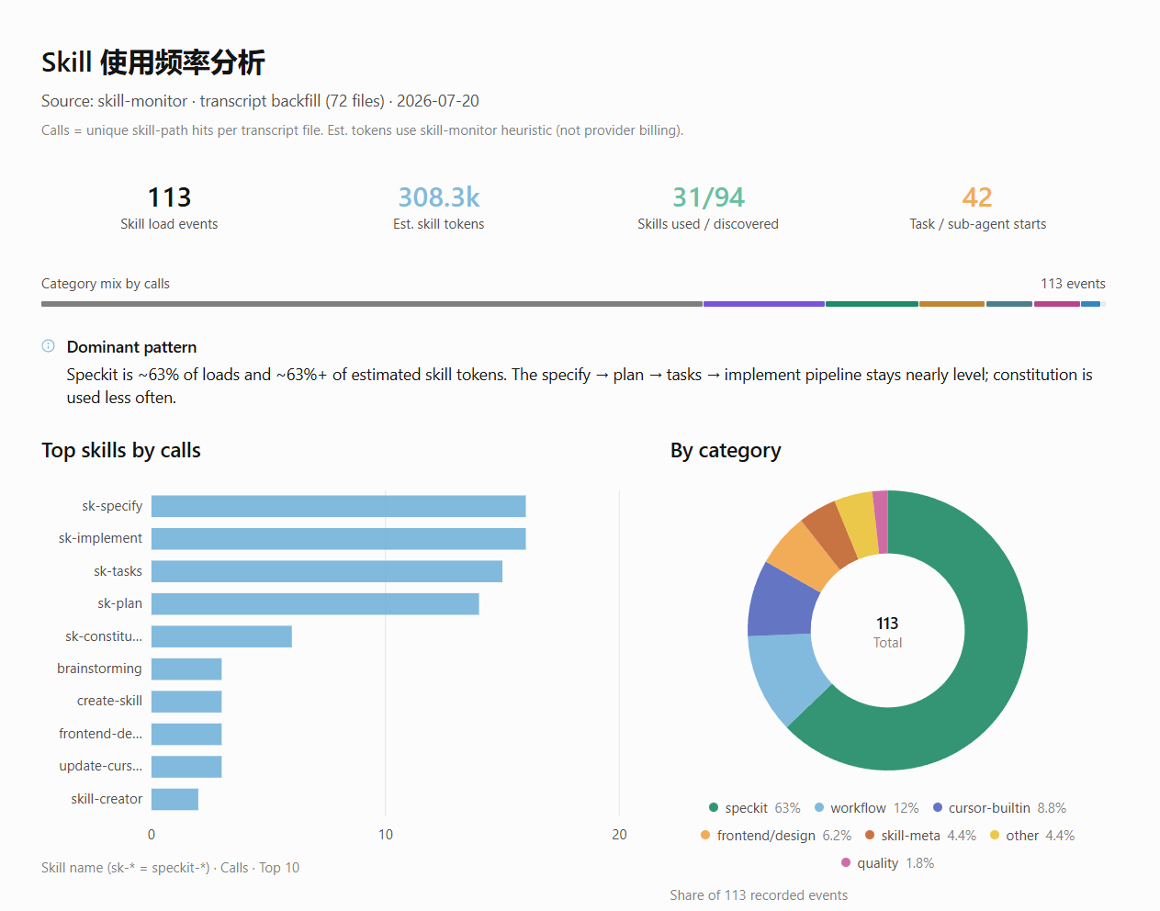Click the 'Skills used / discovered' label

click(x=708, y=224)
